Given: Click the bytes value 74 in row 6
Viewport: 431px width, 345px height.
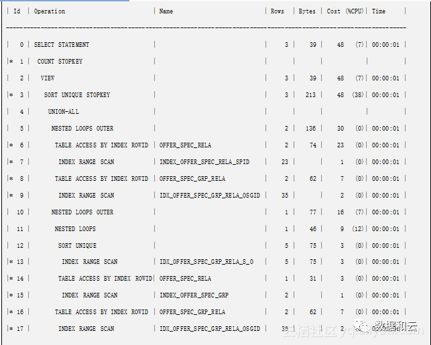Looking at the screenshot, I should pos(313,145).
